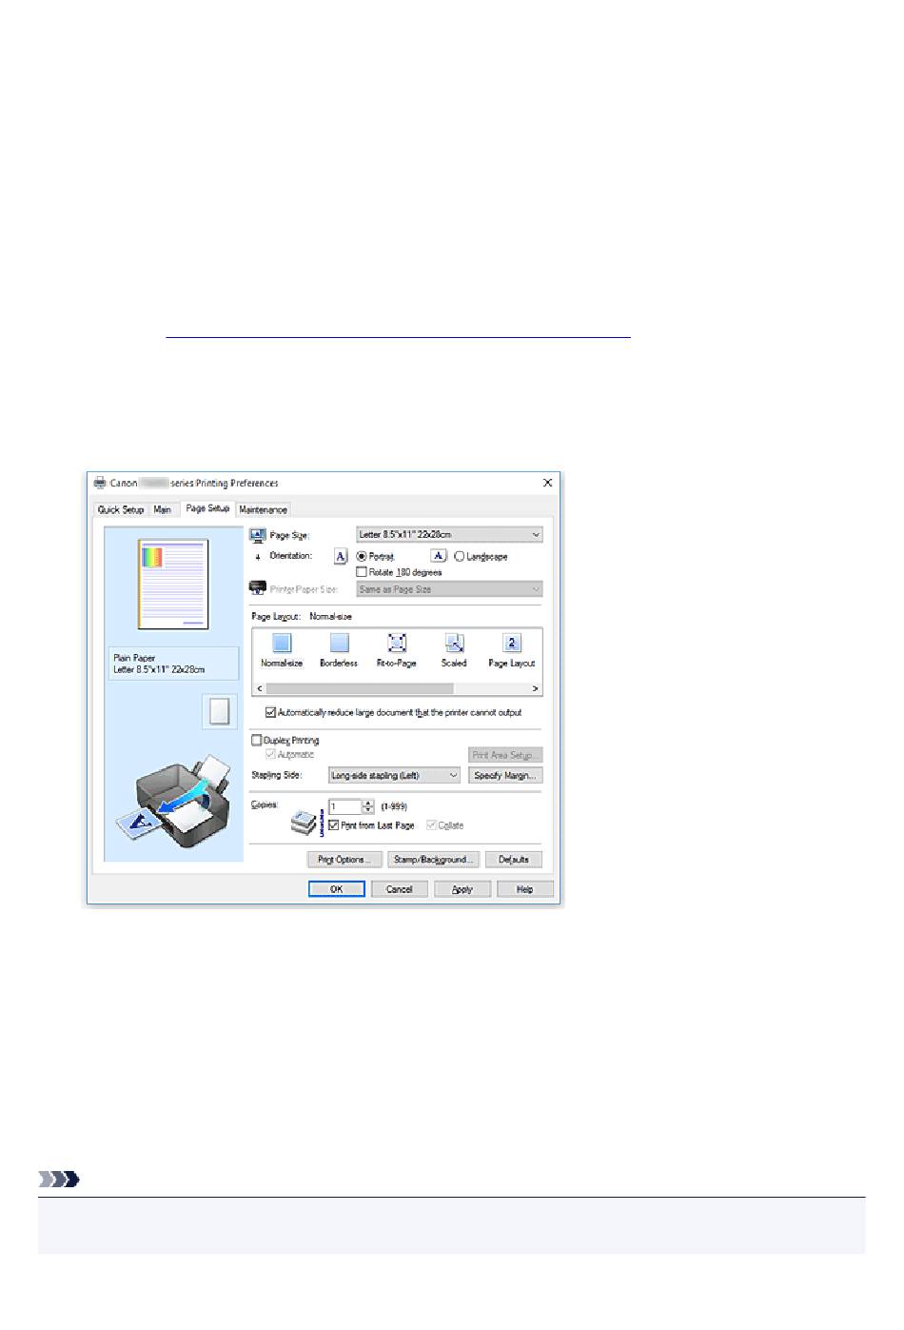Click the printer icon in title bar
The width and height of the screenshot is (904, 1330).
(100, 483)
